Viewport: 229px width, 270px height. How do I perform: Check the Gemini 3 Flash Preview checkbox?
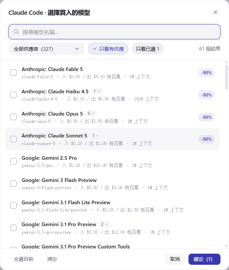(x=13, y=184)
